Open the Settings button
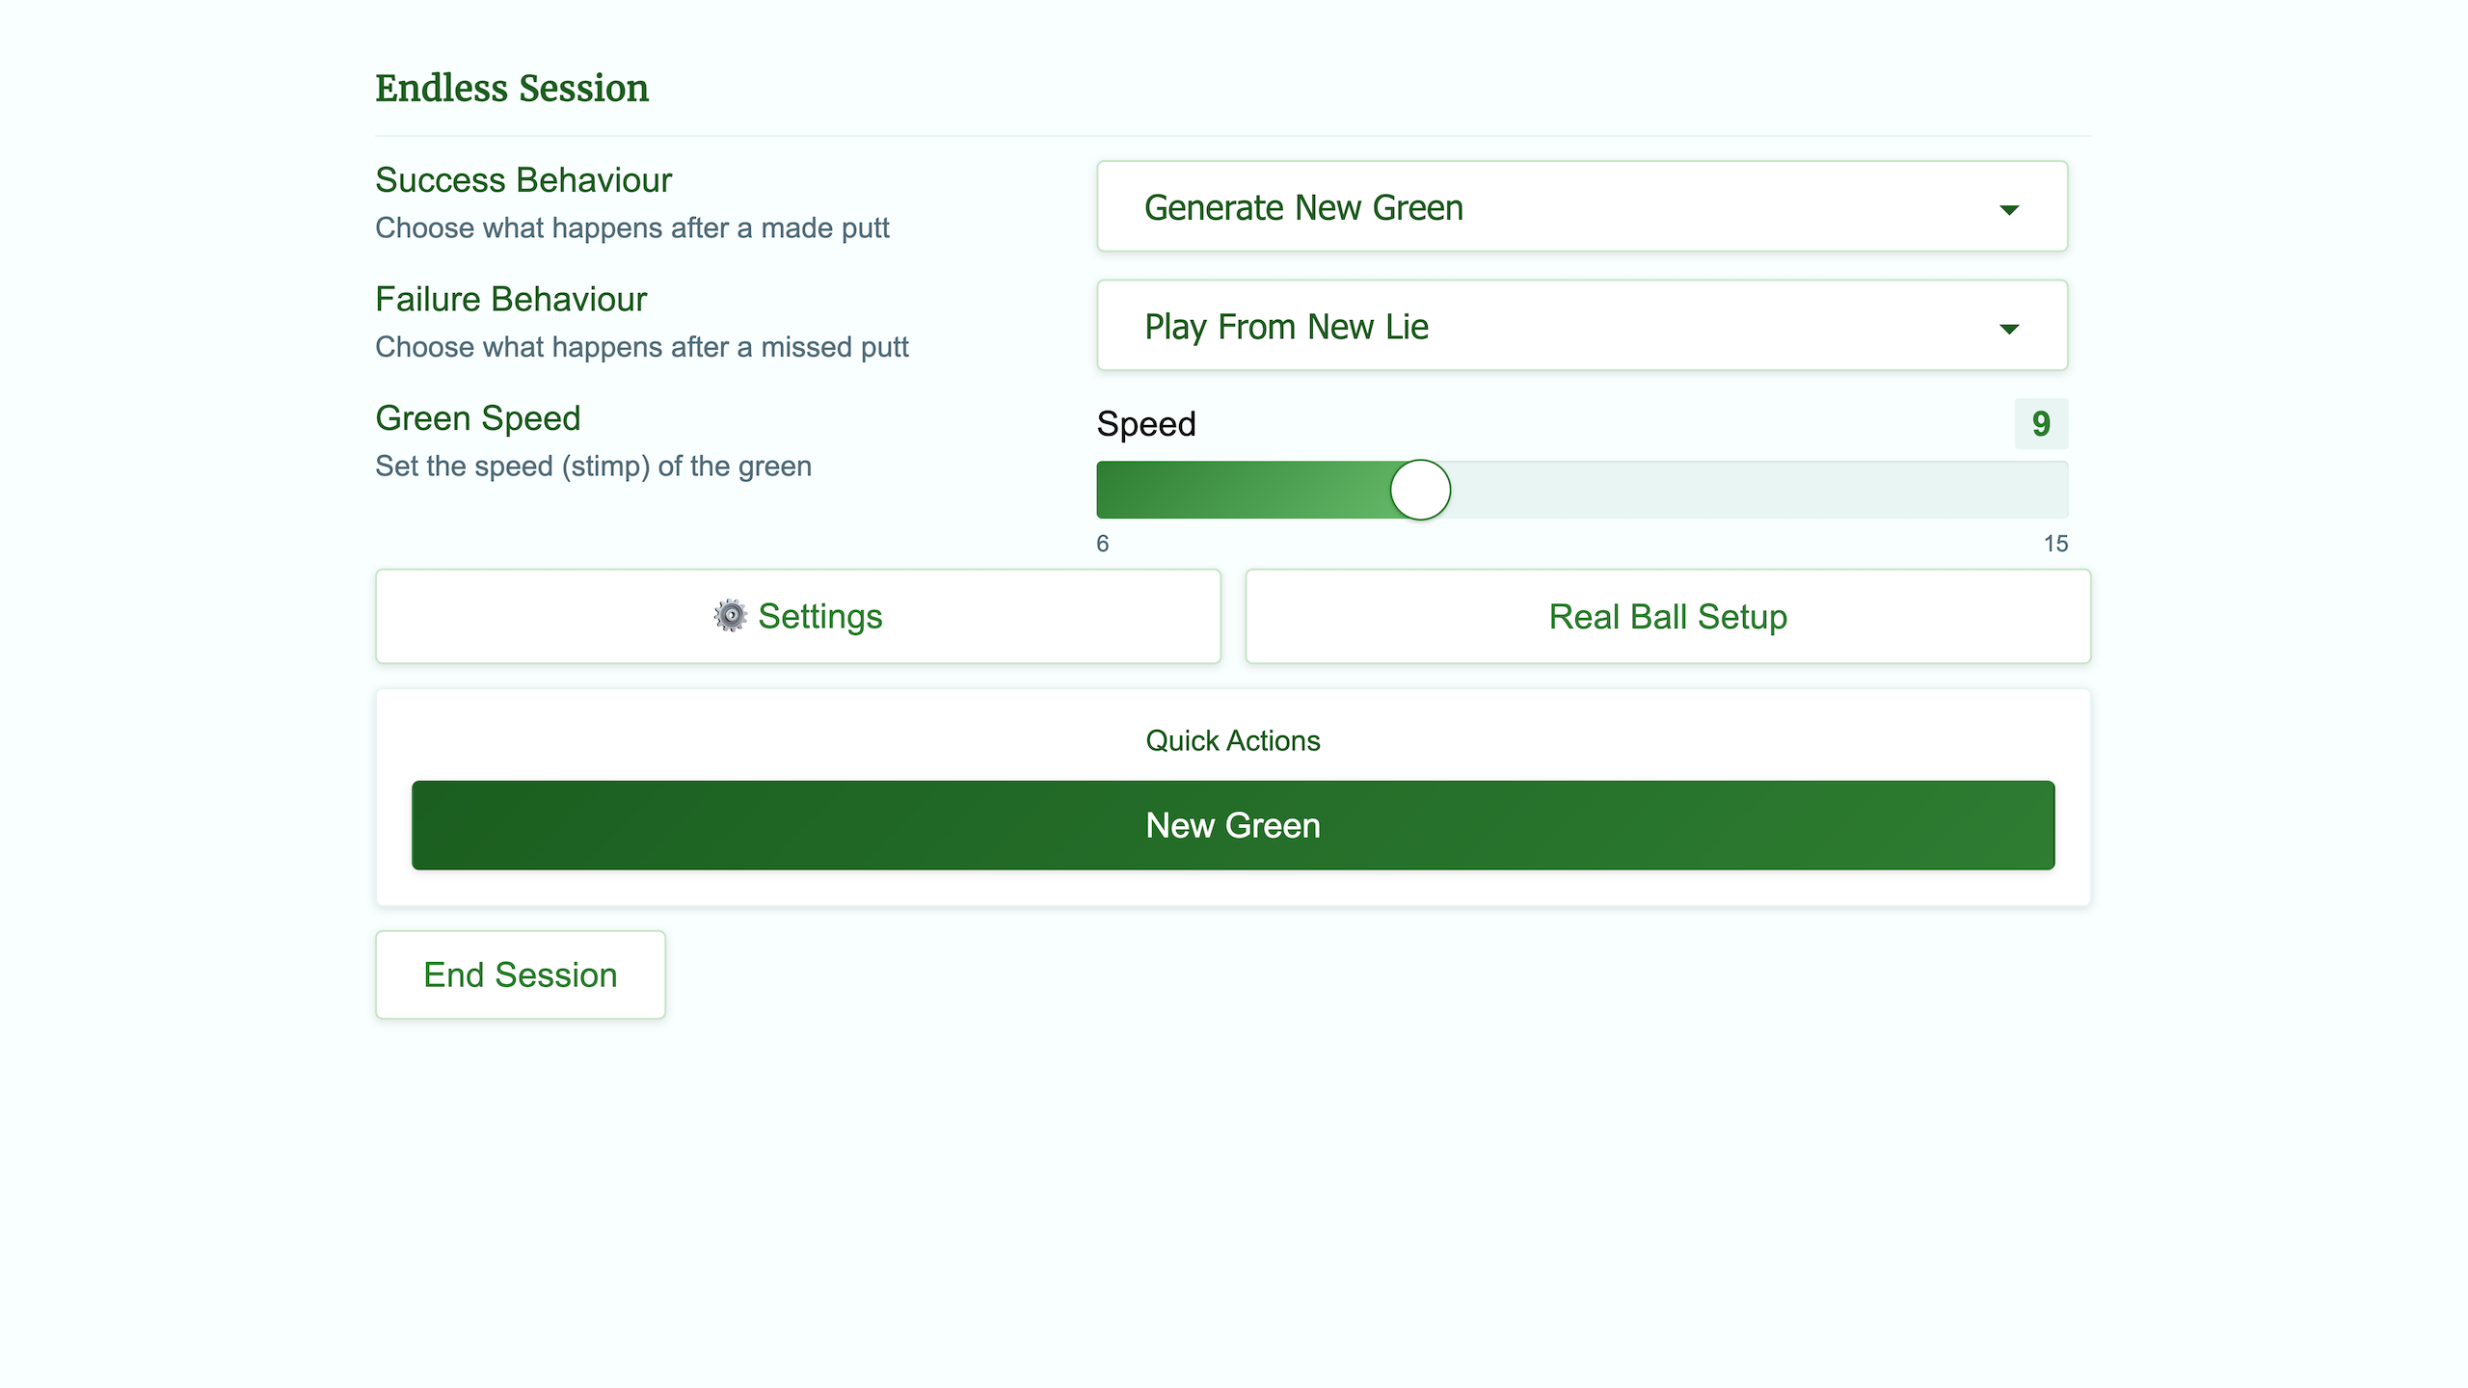2468x1388 pixels. [798, 617]
